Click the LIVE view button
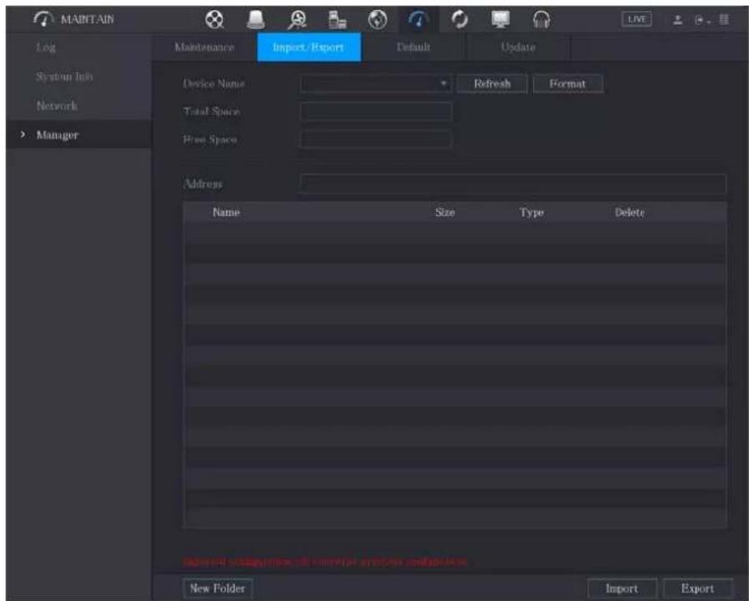The width and height of the screenshot is (749, 601). pyautogui.click(x=636, y=19)
